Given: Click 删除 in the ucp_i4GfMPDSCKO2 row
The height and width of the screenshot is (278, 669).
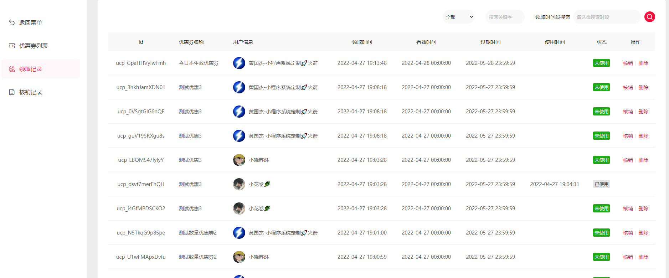Looking at the screenshot, I should [x=643, y=208].
